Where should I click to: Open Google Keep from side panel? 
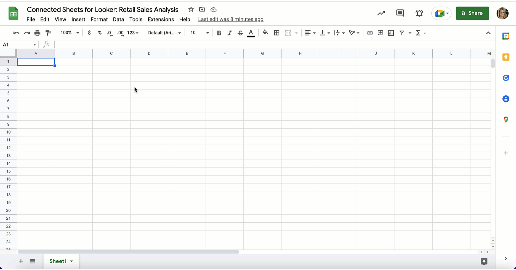click(x=506, y=57)
